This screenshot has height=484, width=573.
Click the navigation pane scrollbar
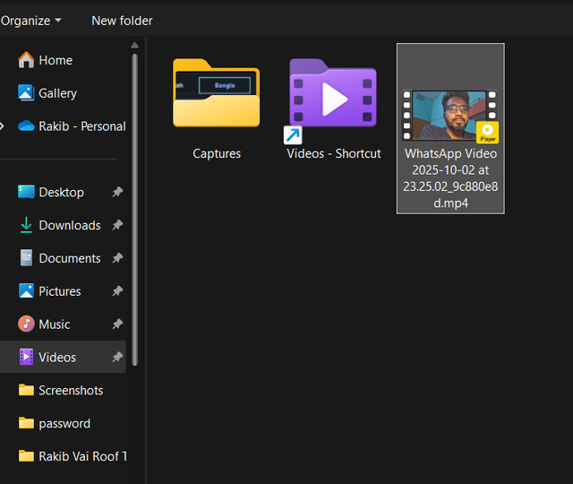tap(135, 206)
